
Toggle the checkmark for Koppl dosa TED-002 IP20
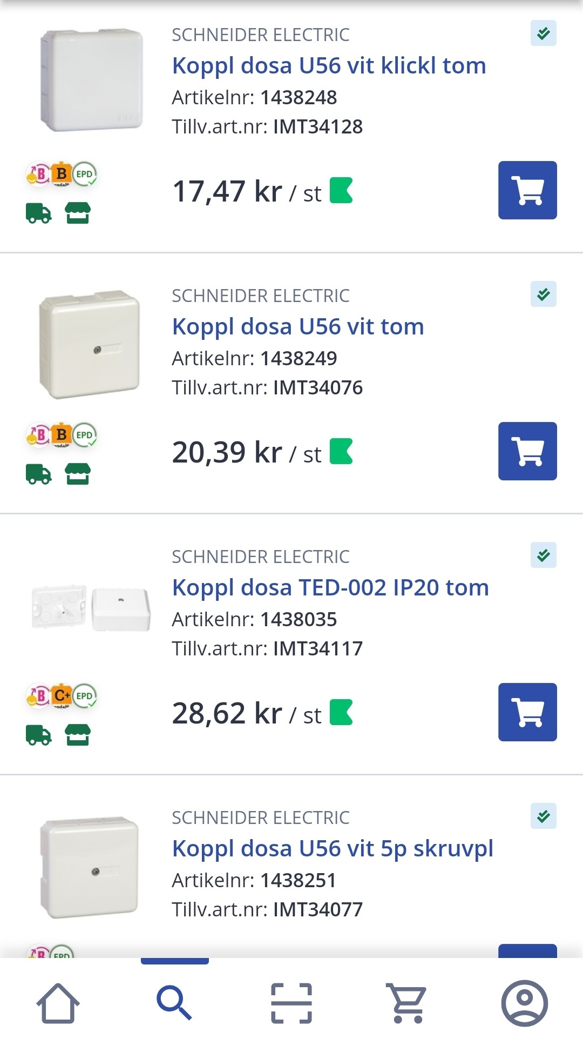click(x=543, y=555)
